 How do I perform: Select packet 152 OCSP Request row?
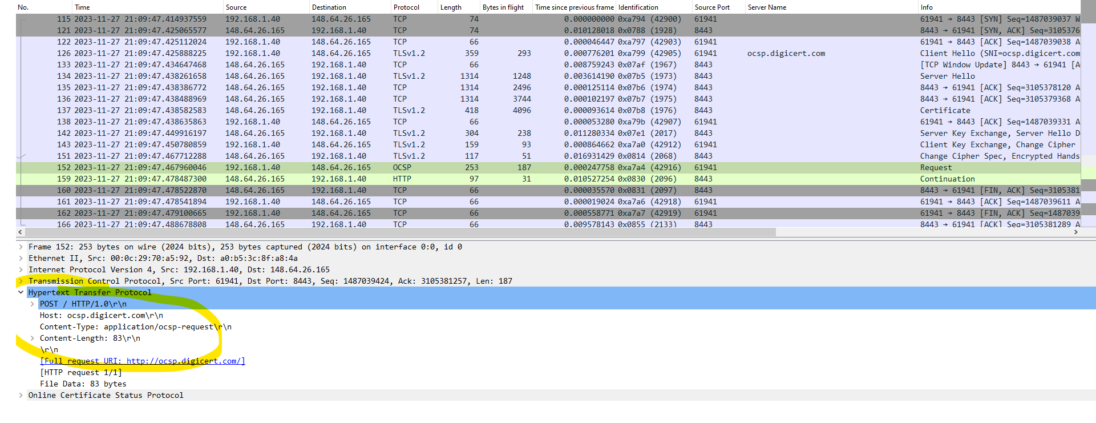pyautogui.click(x=399, y=167)
